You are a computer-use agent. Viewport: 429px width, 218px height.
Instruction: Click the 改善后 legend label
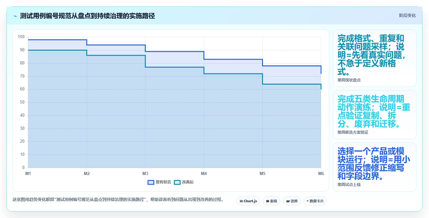188,182
